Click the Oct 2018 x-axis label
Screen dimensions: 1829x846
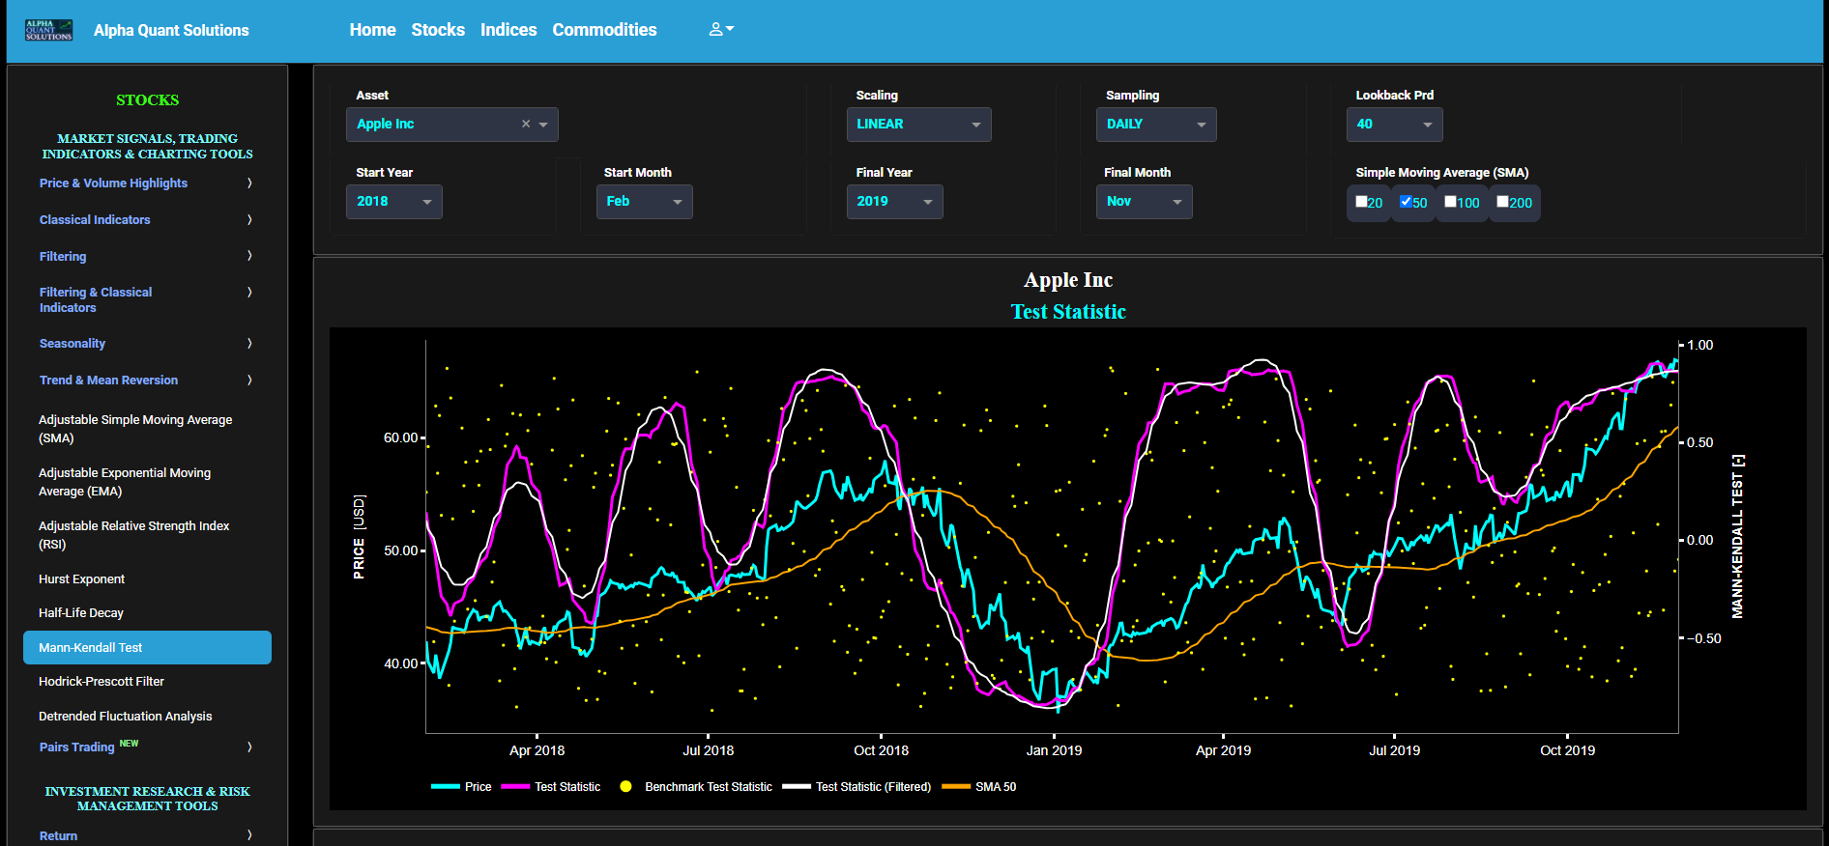click(x=881, y=750)
